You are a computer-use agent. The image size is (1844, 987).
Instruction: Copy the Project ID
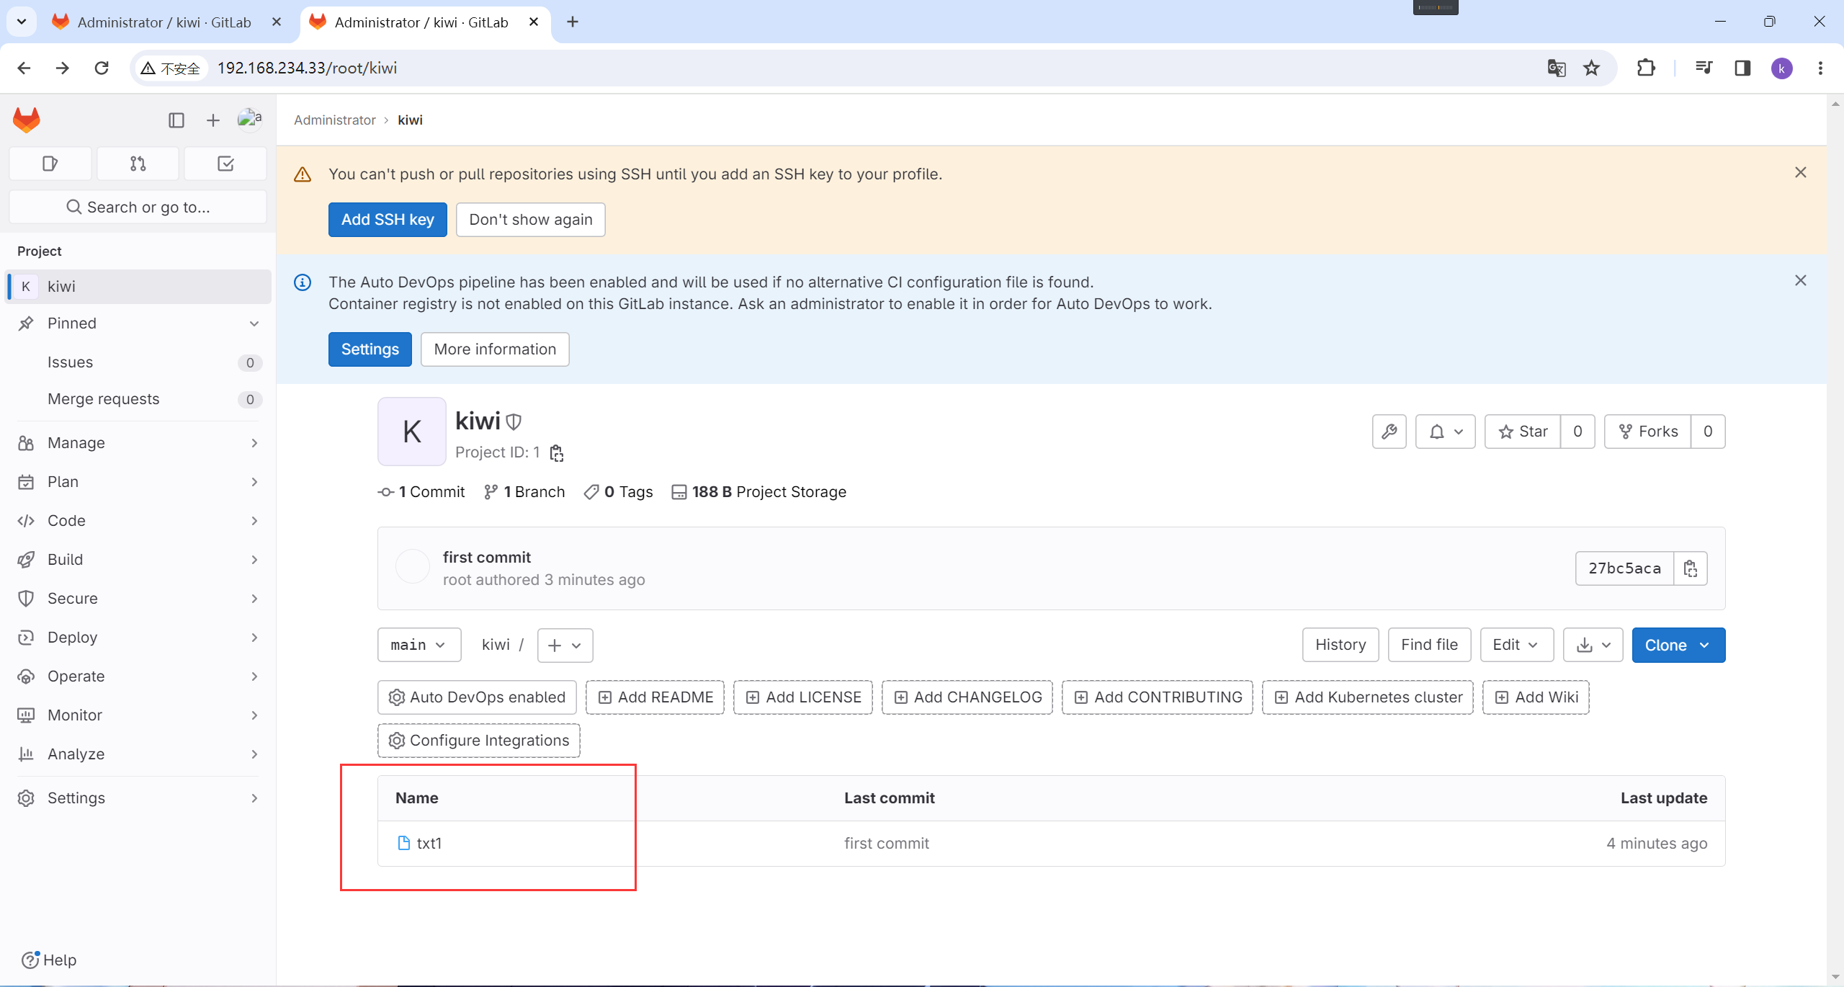(556, 452)
